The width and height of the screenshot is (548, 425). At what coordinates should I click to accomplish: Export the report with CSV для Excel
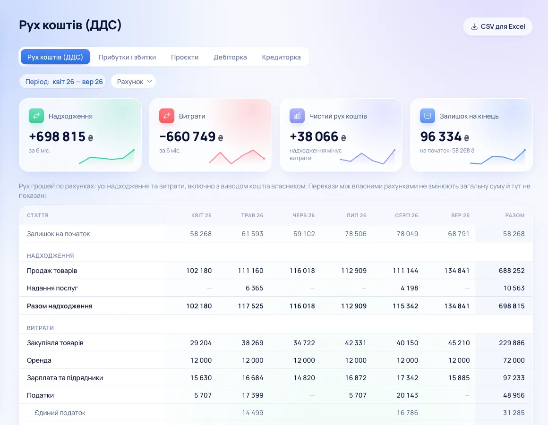(497, 26)
